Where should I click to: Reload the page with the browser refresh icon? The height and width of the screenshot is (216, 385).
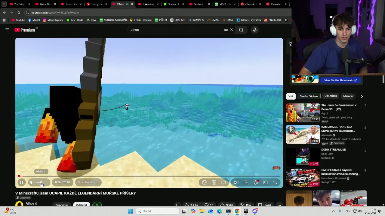(19, 13)
